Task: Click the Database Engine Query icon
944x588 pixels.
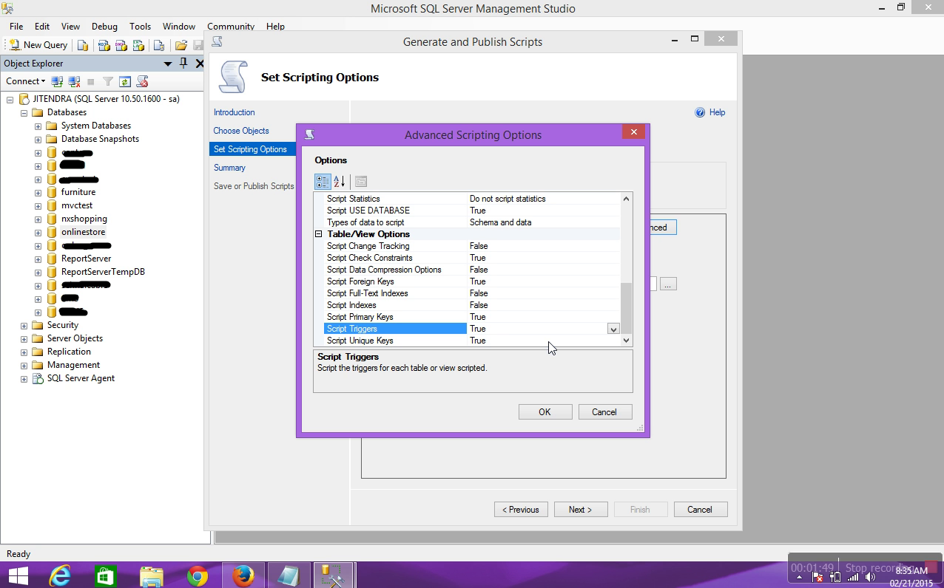Action: coord(83,45)
